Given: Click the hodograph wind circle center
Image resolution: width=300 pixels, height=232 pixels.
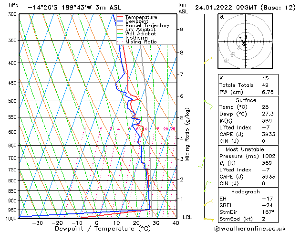Looking at the screenshot, I should (x=245, y=42).
